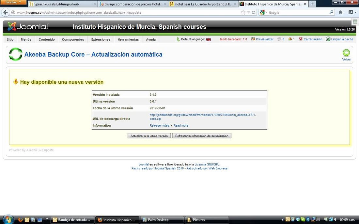Open the Release notes link
359x224 pixels.
click(159, 125)
